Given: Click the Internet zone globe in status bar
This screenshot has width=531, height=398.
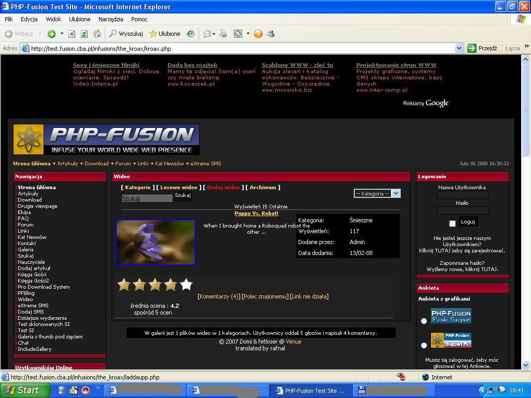Looking at the screenshot, I should tap(426, 377).
